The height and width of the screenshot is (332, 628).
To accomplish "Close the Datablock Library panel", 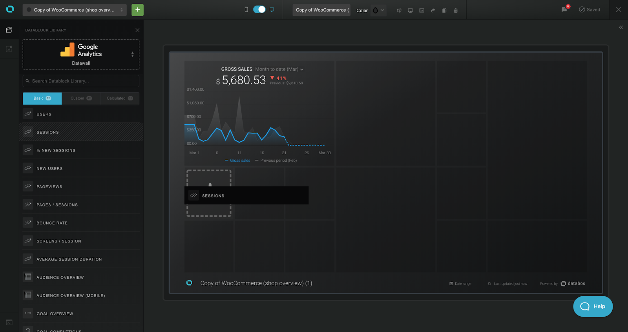I will [137, 30].
